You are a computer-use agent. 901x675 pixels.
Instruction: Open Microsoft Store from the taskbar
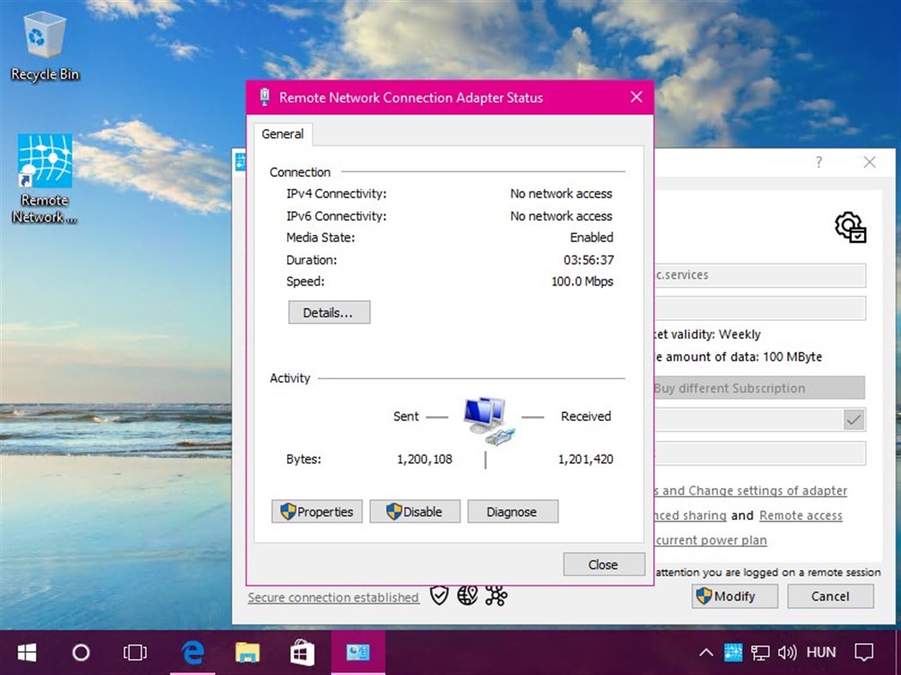[302, 652]
